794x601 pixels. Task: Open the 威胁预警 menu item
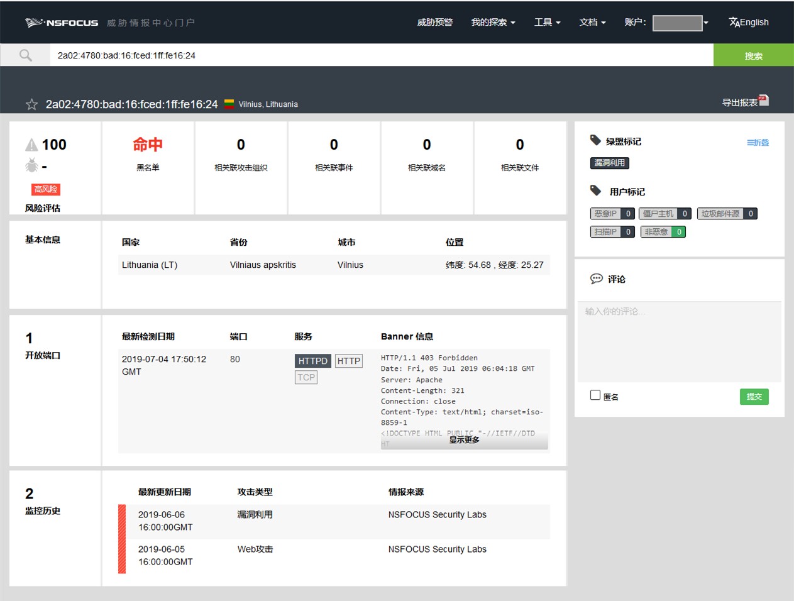[x=434, y=22]
